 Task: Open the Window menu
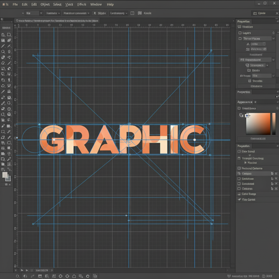click(96, 4)
